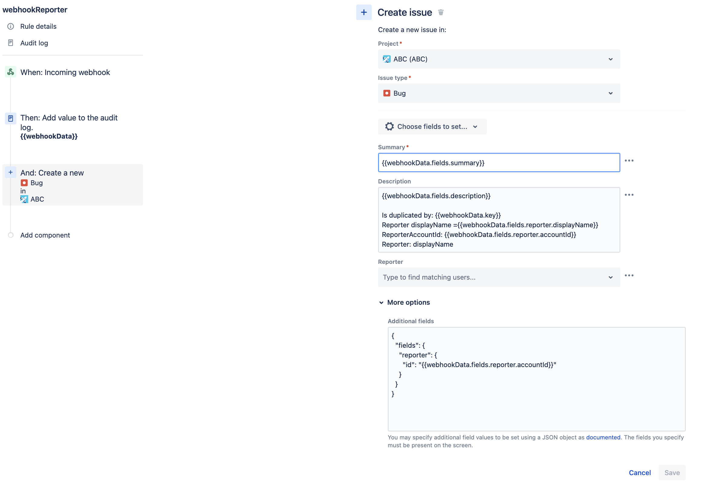Click the Cancel button

click(639, 472)
